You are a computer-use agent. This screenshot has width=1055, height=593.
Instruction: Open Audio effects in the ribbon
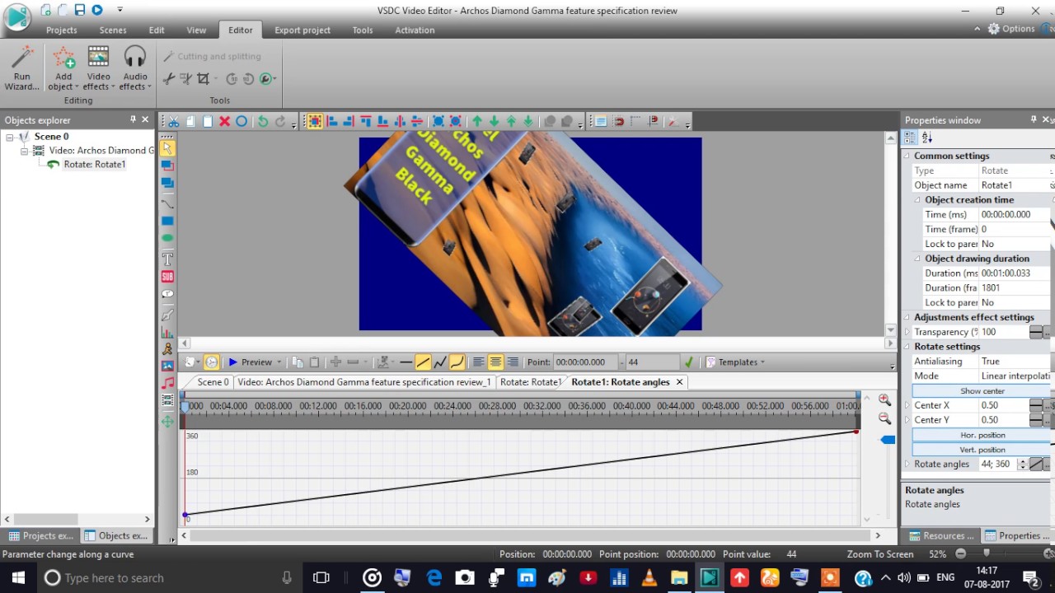coord(134,68)
